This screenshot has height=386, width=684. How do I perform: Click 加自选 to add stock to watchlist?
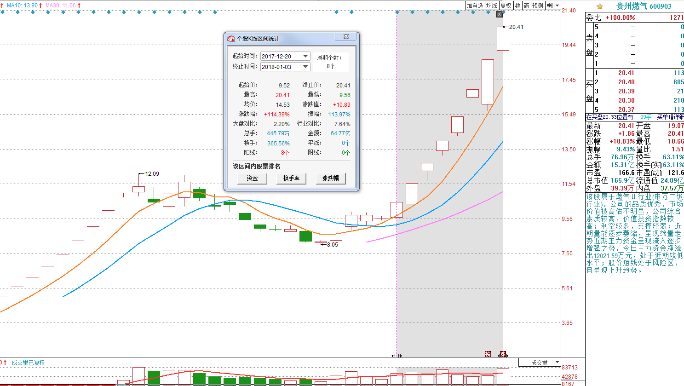coord(475,6)
